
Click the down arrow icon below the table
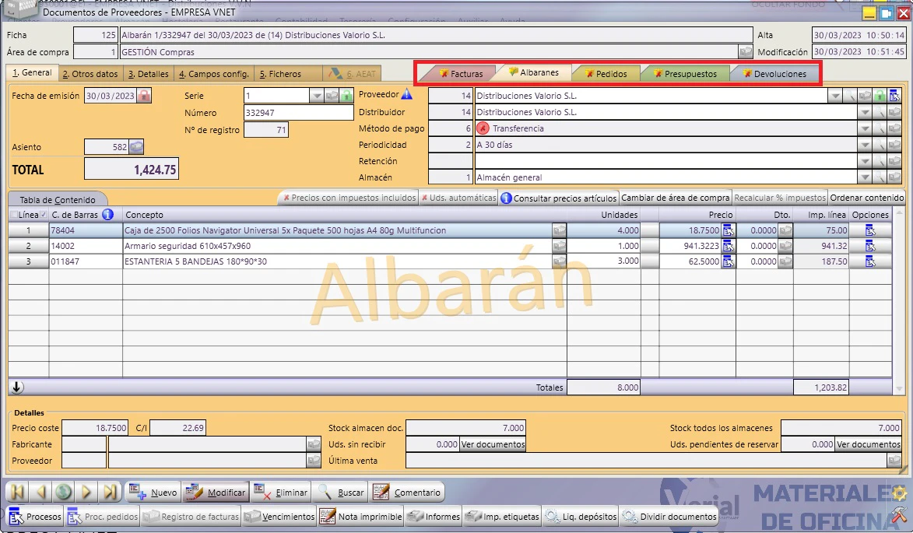pyautogui.click(x=17, y=387)
